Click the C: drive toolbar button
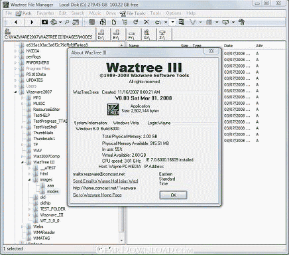The height and width of the screenshot is (255, 289). [158, 23]
